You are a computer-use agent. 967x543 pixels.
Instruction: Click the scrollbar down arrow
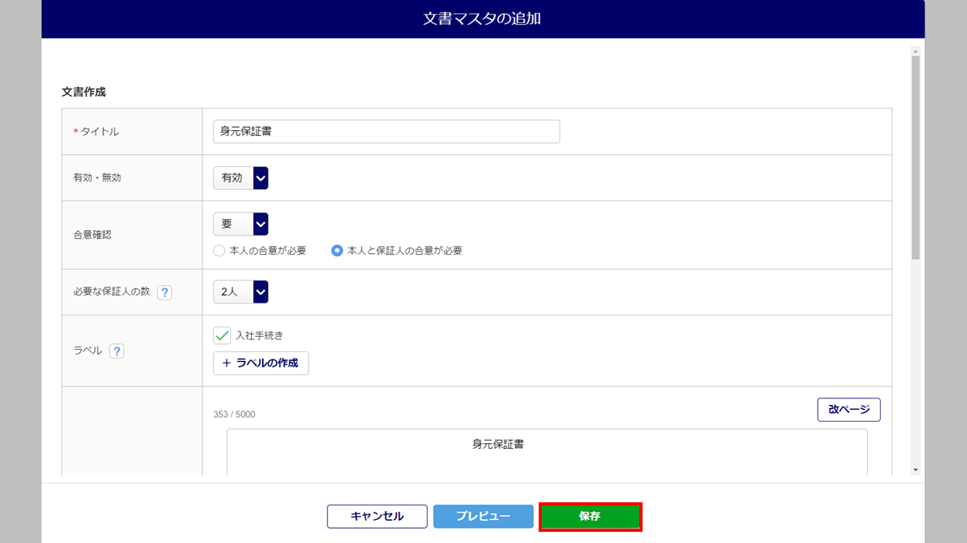coord(916,470)
